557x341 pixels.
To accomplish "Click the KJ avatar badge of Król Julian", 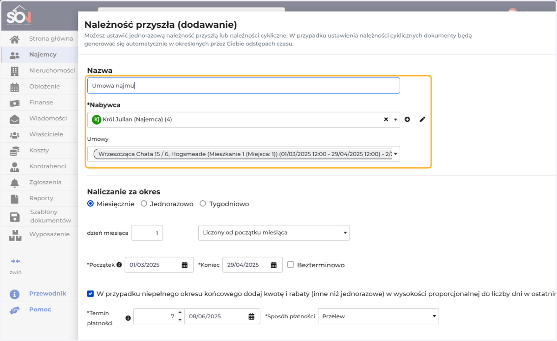I will pos(97,120).
